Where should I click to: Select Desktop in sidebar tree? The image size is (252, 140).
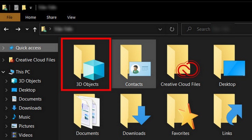tap(23, 90)
